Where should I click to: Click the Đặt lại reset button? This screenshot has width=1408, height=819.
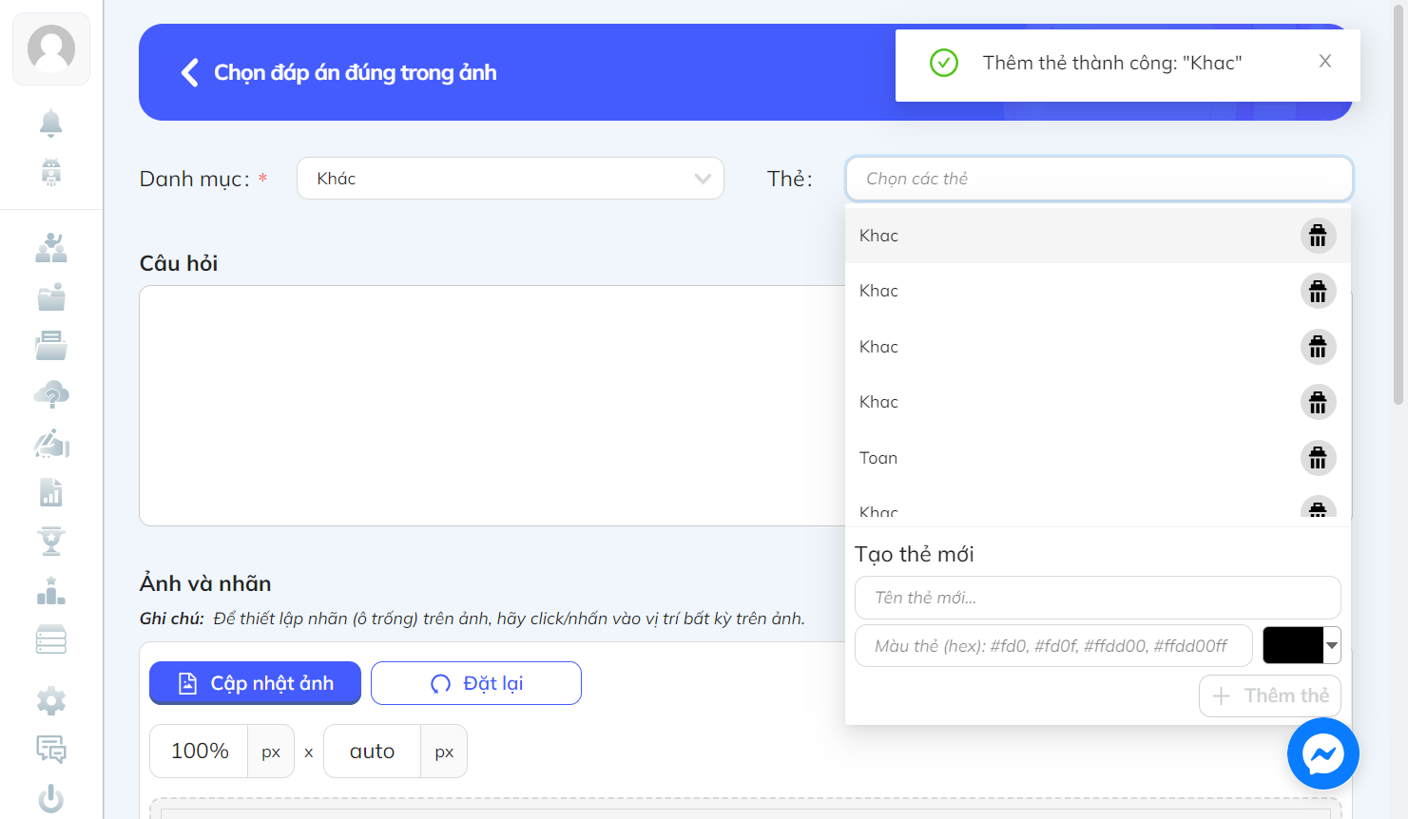(x=475, y=683)
